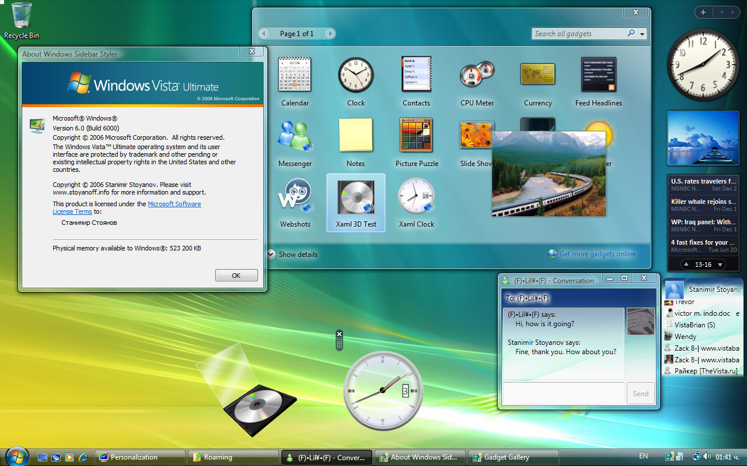Click the add gadget plus button on sidebar
The image size is (747, 466).
click(x=703, y=12)
